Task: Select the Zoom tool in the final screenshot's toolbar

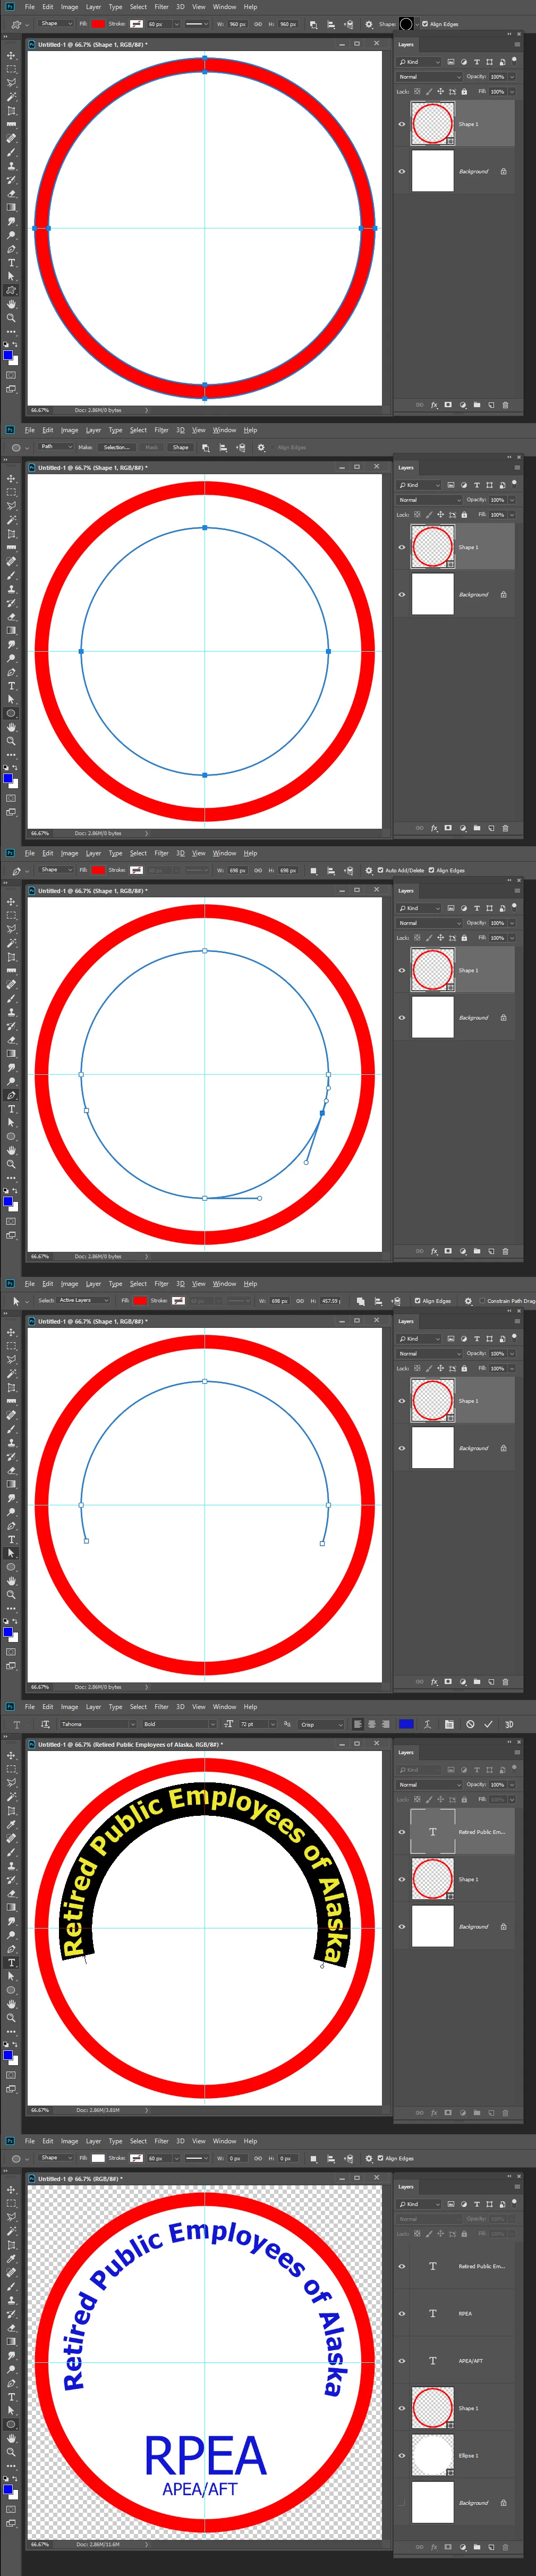Action: click(11, 2452)
